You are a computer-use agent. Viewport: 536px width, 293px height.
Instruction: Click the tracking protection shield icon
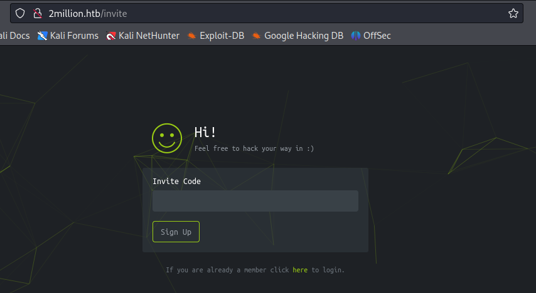pyautogui.click(x=20, y=13)
